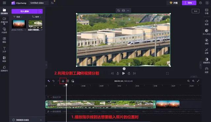The height and width of the screenshot is (122, 211).
Task: Open the speed panel in right sidebar
Action: coord(206,70)
